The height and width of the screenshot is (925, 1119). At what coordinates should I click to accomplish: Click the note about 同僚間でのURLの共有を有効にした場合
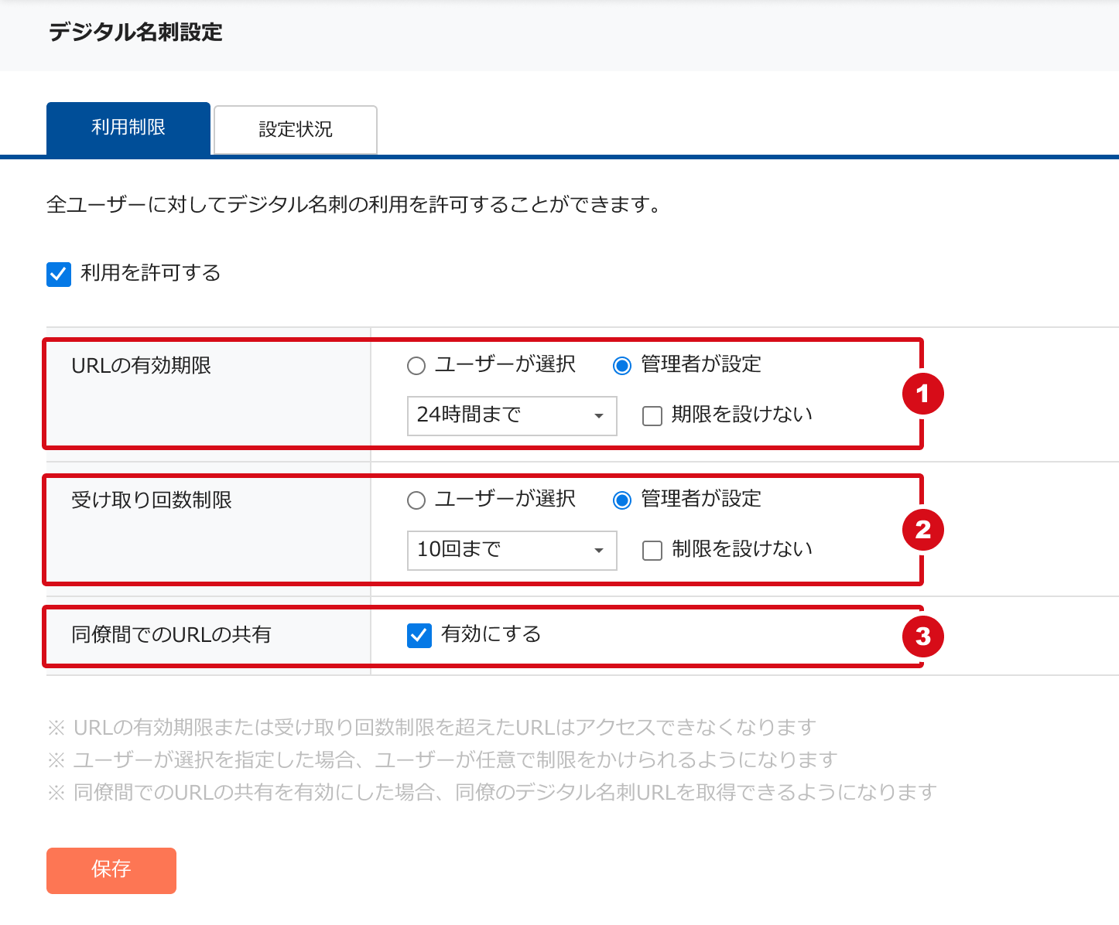coord(492,792)
